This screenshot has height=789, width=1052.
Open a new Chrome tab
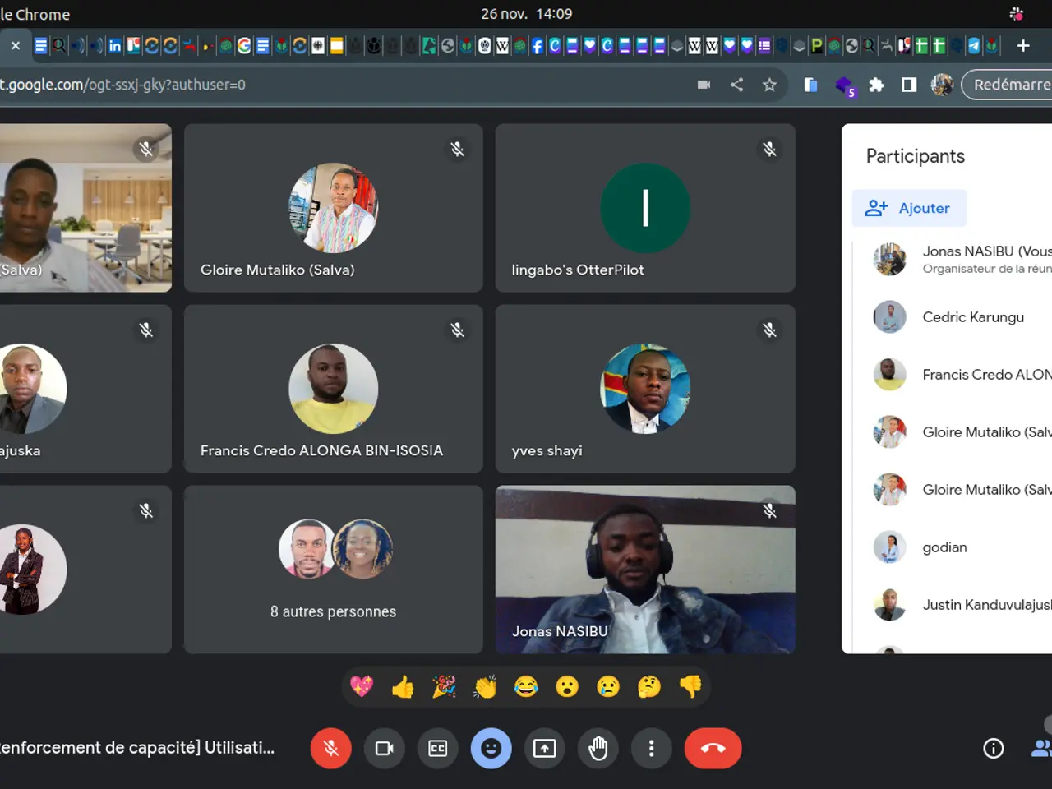(x=1023, y=46)
